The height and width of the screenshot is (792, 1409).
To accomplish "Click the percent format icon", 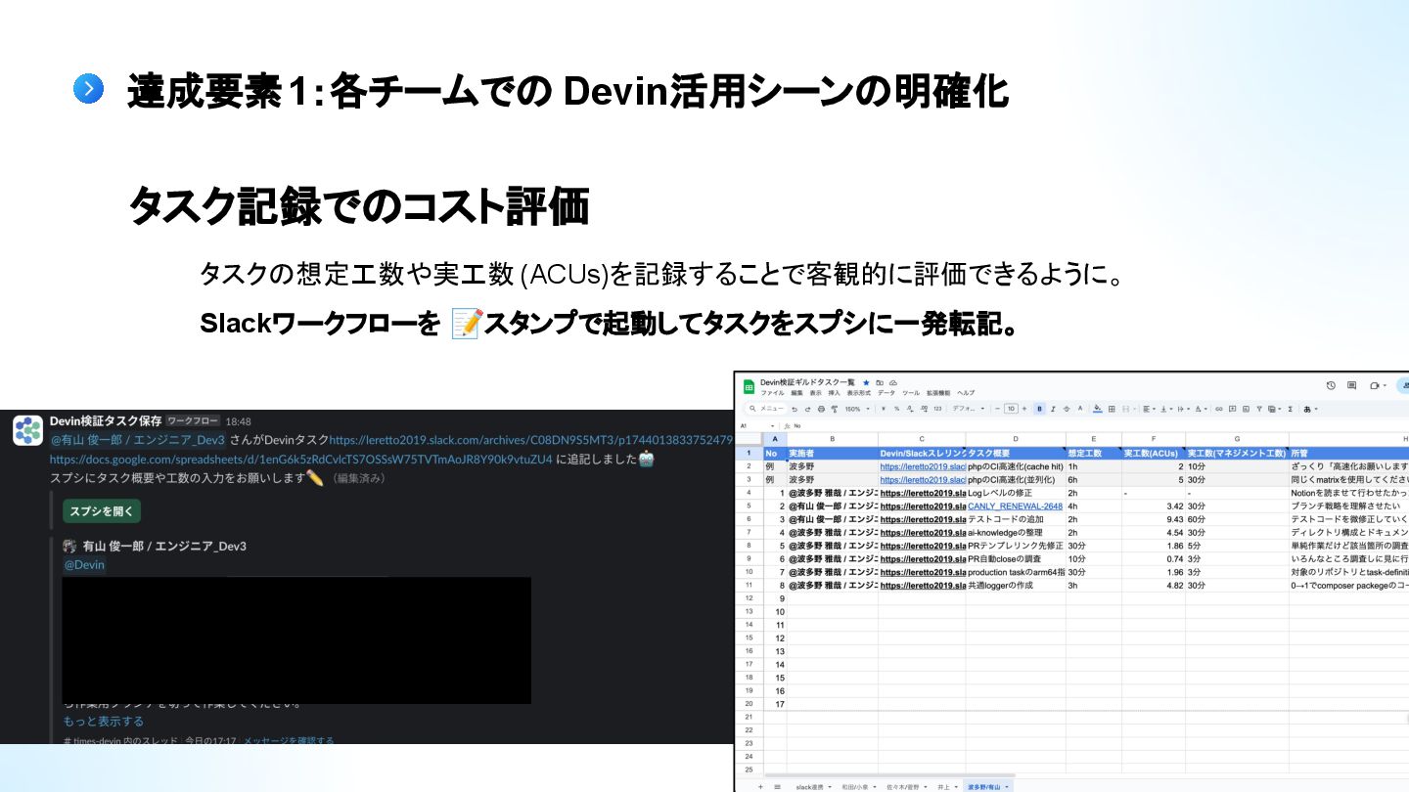I will coord(896,409).
